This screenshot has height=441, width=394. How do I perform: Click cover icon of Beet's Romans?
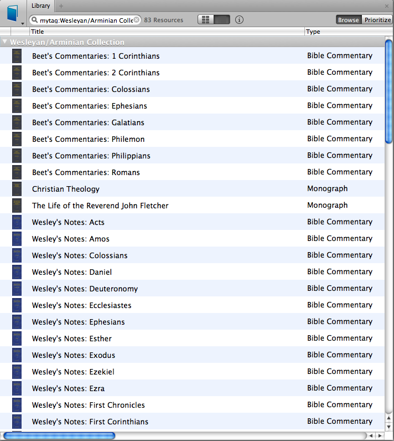point(17,172)
